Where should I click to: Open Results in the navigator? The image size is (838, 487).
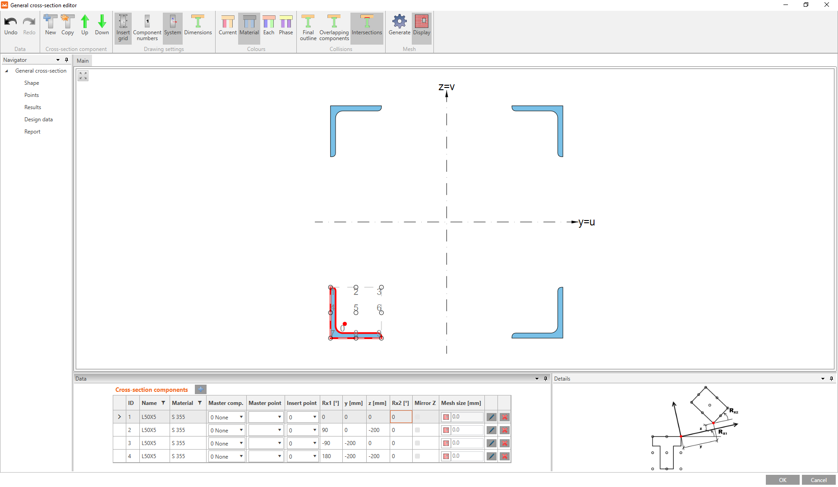coord(33,107)
